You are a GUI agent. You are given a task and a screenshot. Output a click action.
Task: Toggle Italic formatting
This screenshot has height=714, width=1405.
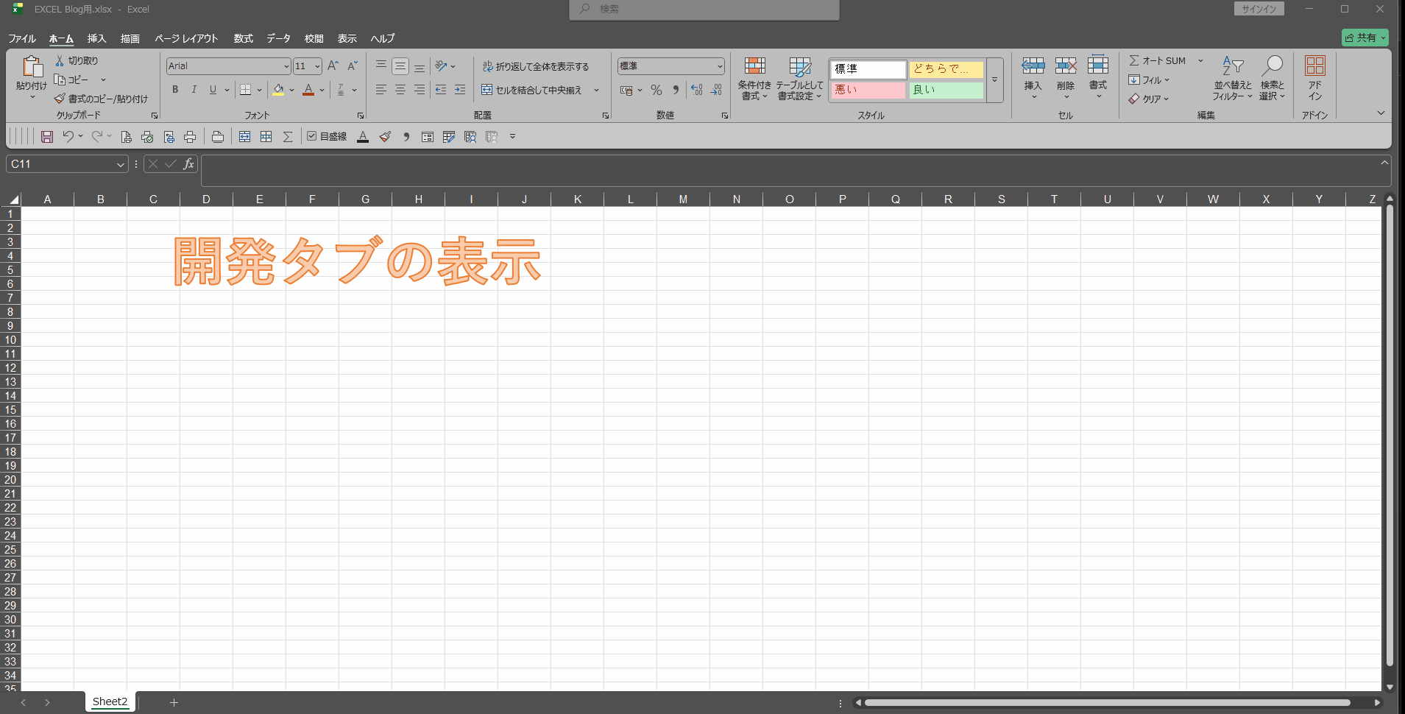click(x=194, y=90)
